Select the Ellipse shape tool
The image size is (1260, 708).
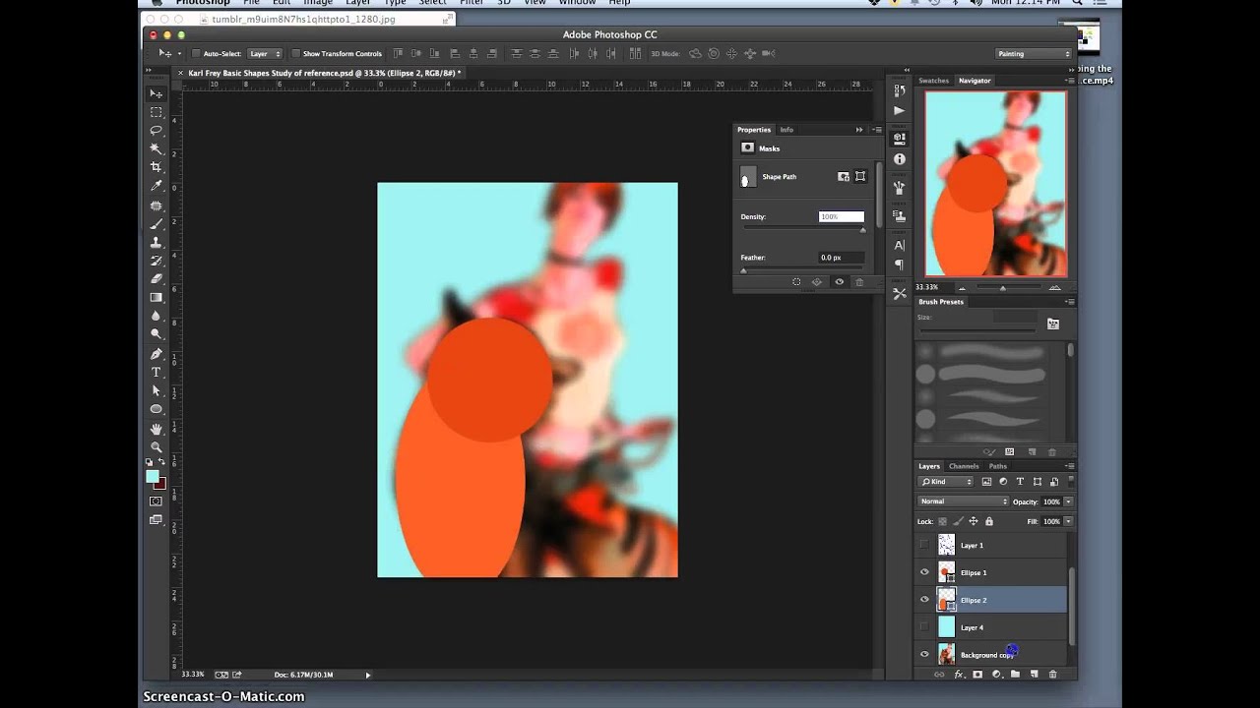[x=156, y=409]
